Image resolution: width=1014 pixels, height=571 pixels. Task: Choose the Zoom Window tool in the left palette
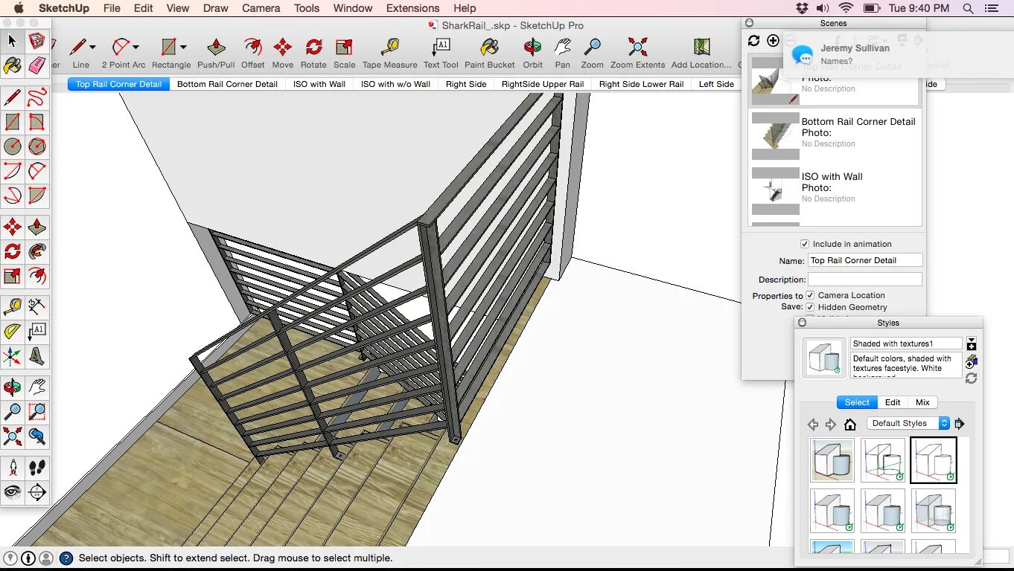(36, 411)
